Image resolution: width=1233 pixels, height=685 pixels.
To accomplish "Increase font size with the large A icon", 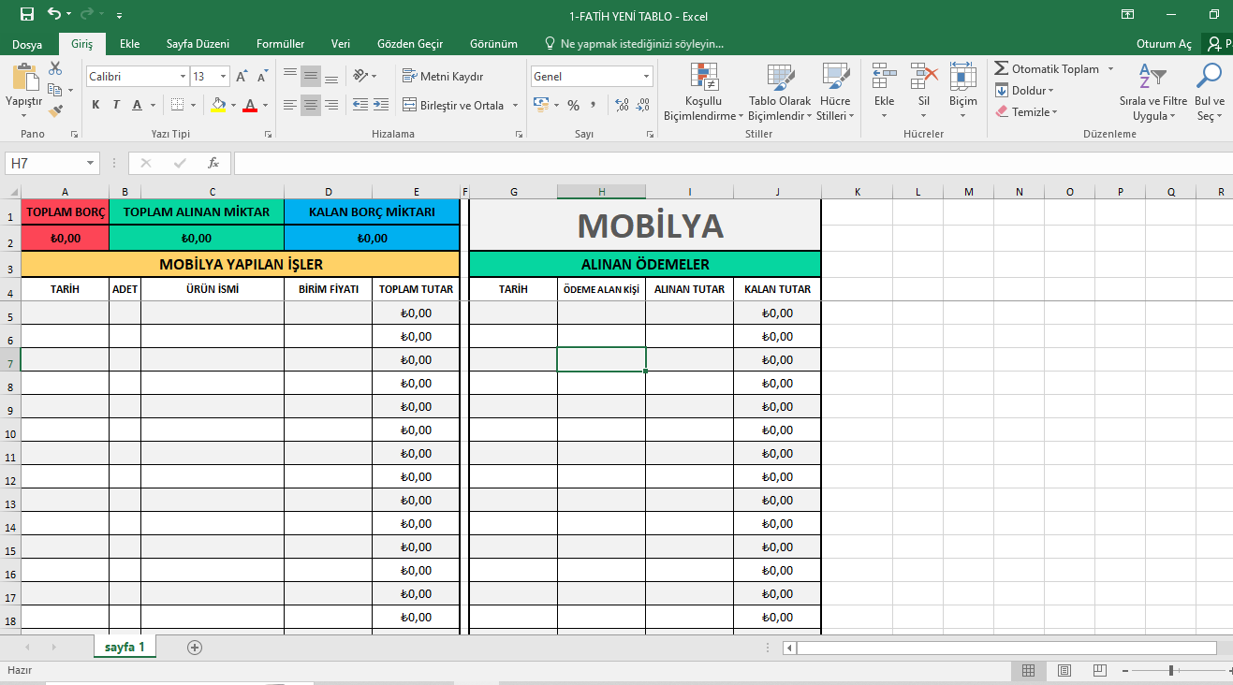I will 242,77.
